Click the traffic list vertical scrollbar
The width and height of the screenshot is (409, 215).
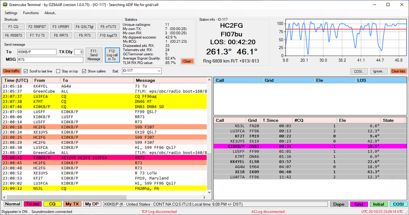[209, 137]
